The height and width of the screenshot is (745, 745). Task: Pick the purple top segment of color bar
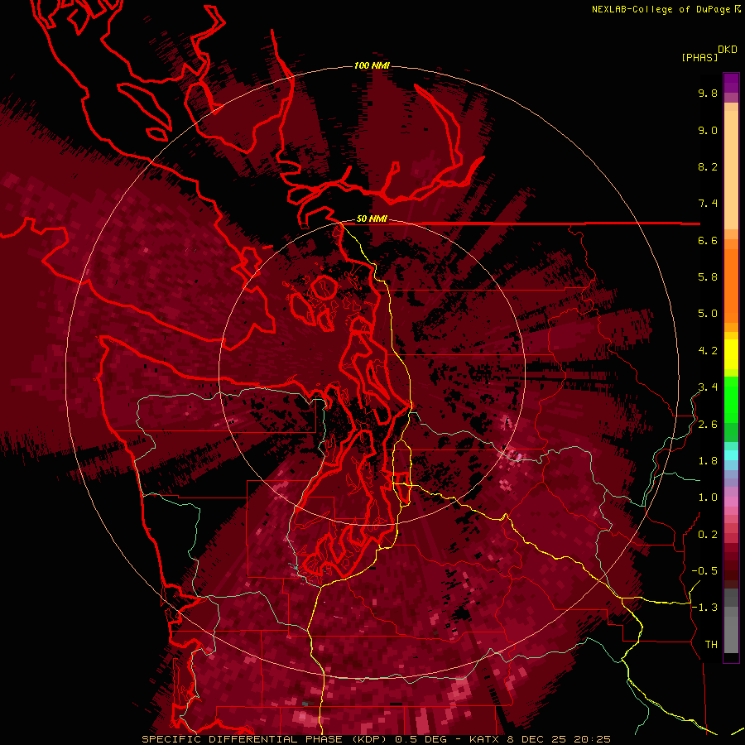[731, 83]
